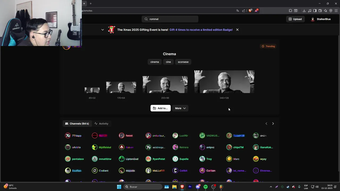Open the Carlton channel
Screen dimensions: 340x191
[207, 171]
